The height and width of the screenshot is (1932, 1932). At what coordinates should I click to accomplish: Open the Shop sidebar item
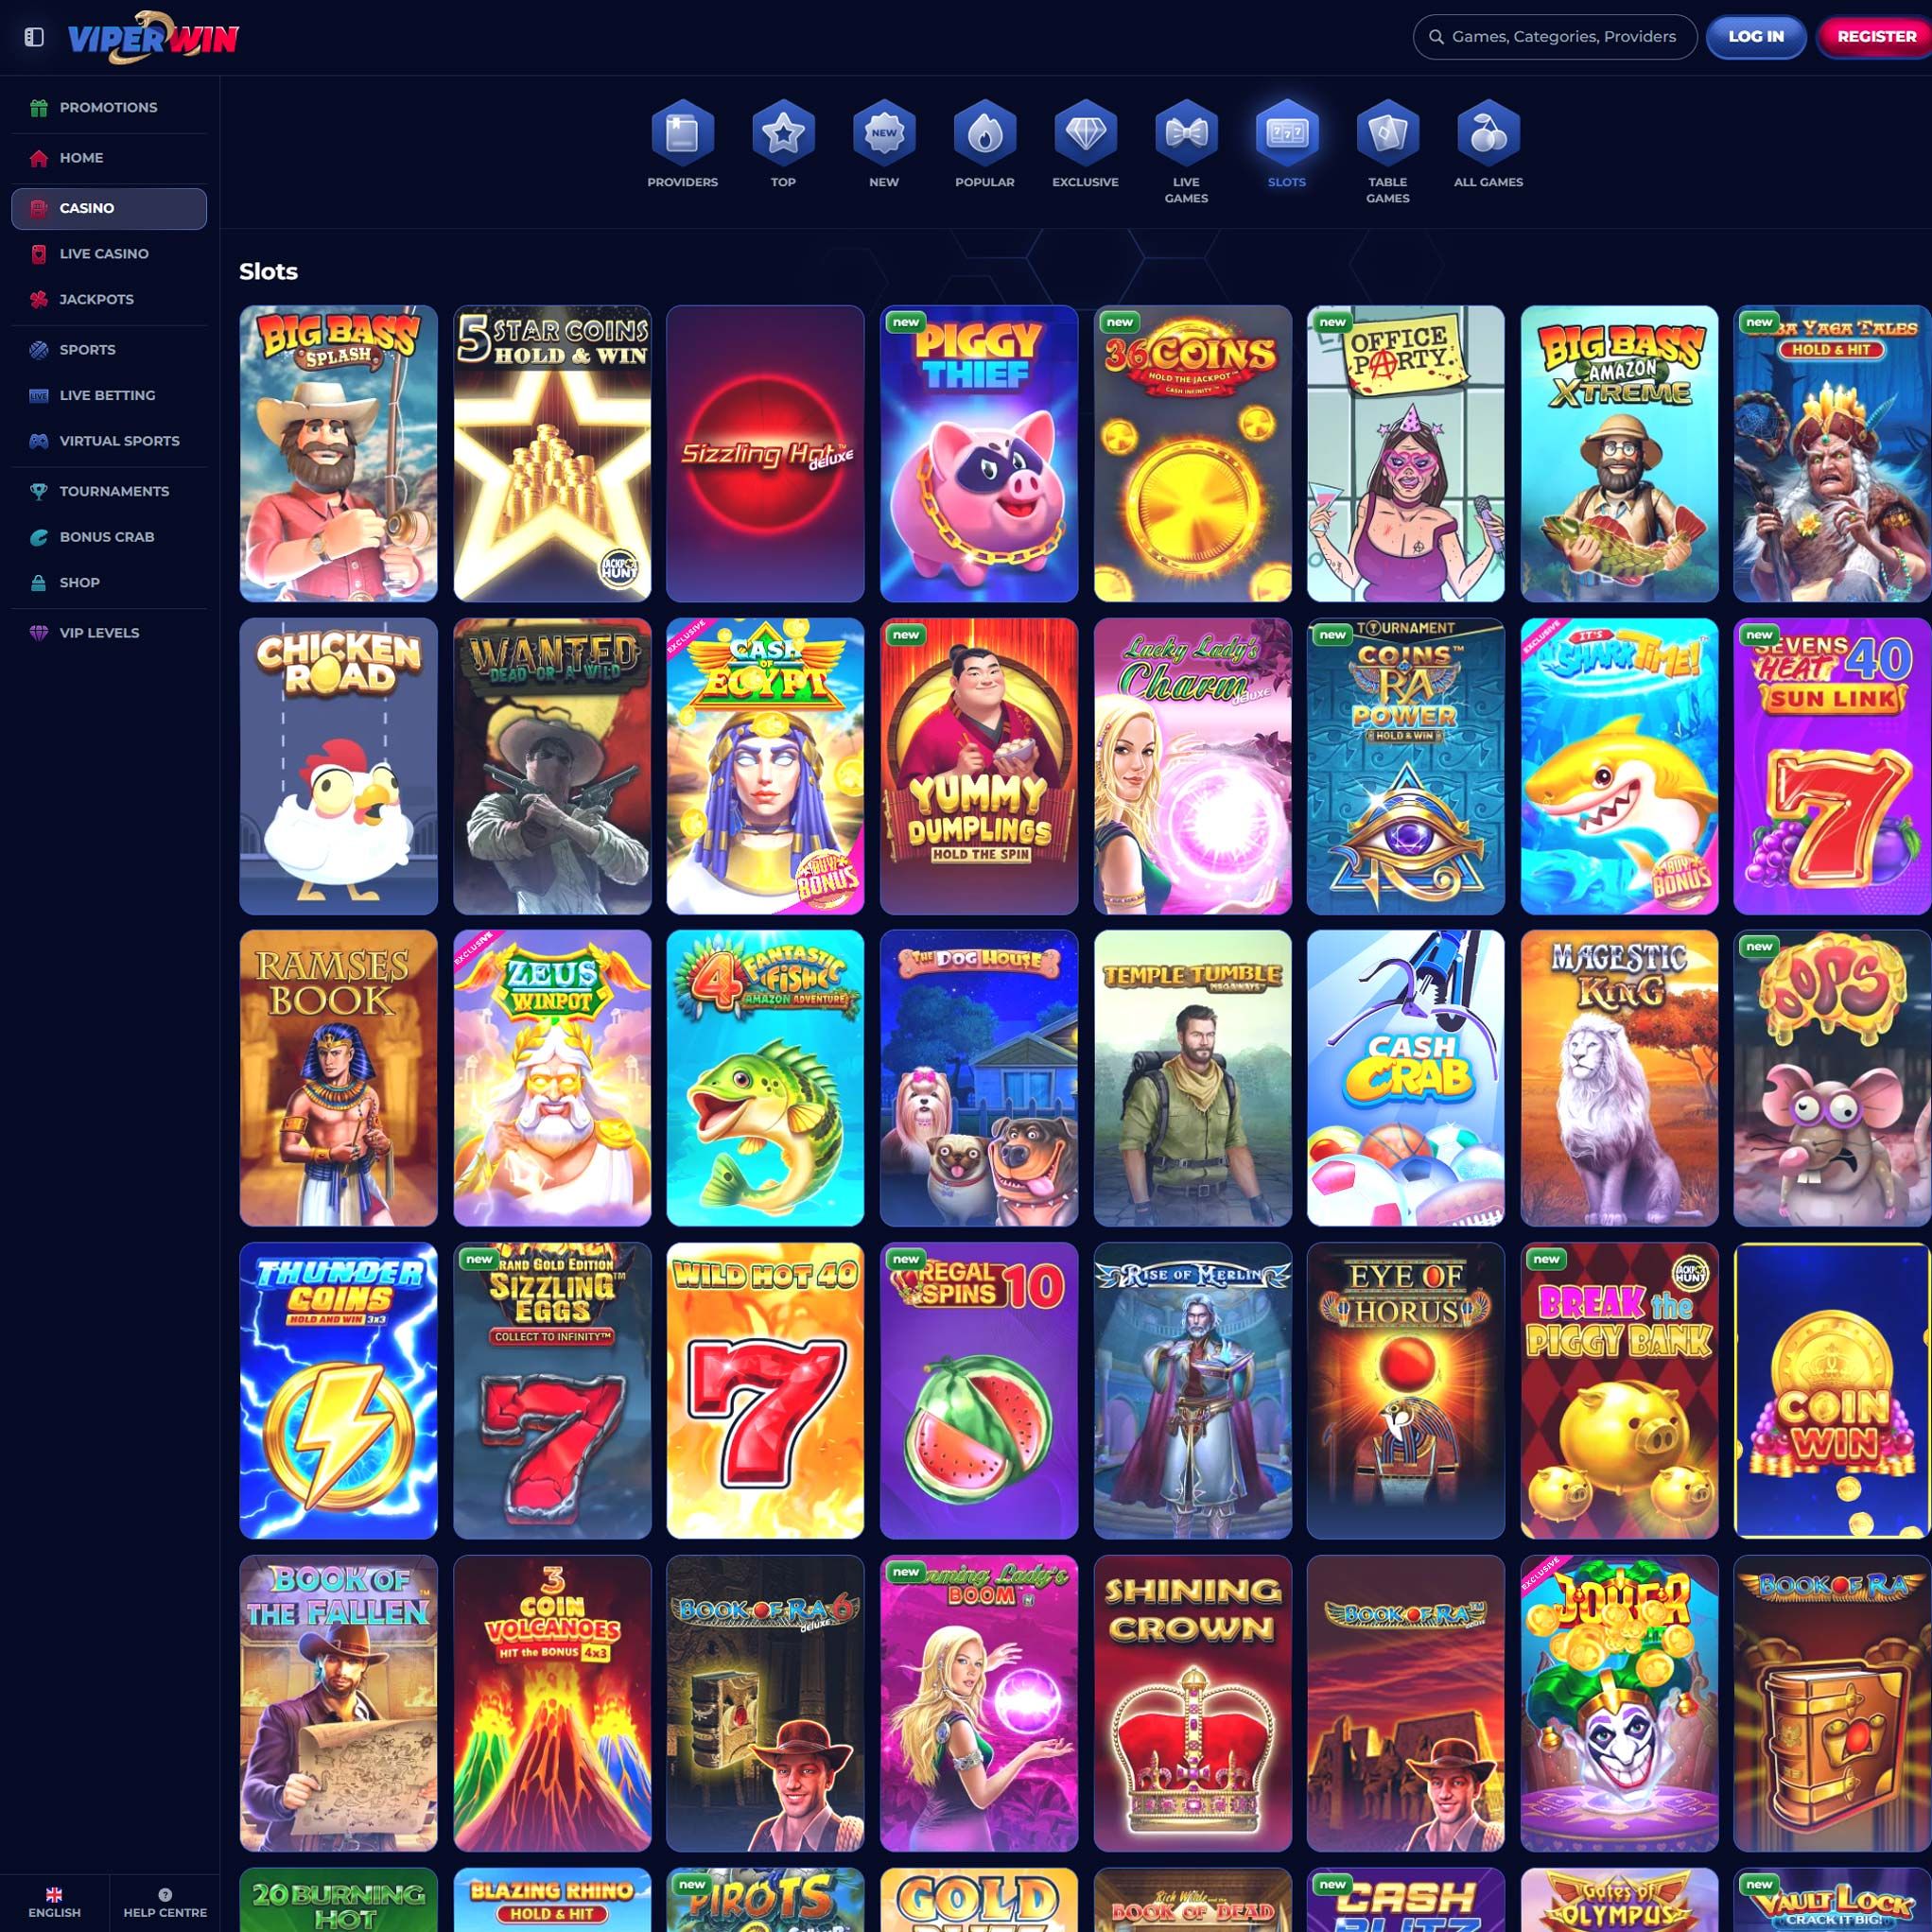(109, 582)
